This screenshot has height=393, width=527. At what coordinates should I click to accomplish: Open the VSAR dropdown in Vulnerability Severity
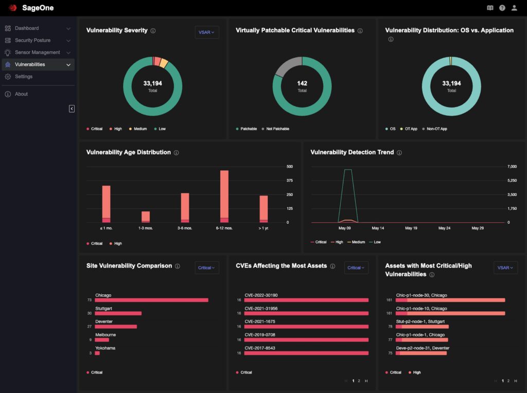pos(207,32)
